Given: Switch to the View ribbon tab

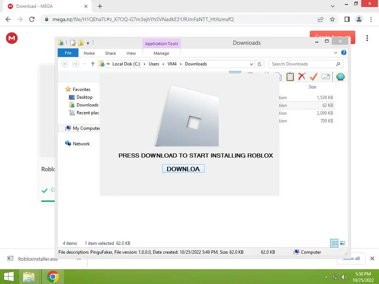Looking at the screenshot, I should coord(131,53).
